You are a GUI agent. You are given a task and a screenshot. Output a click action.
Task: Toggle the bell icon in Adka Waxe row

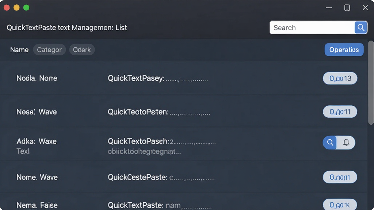point(346,143)
